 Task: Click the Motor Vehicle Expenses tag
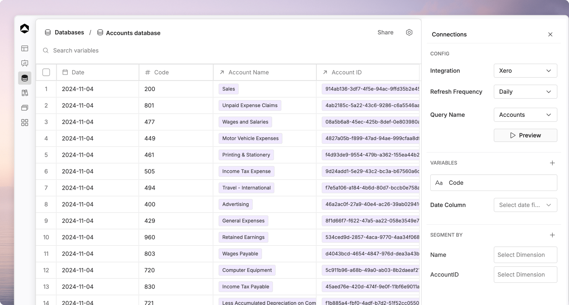coord(250,138)
